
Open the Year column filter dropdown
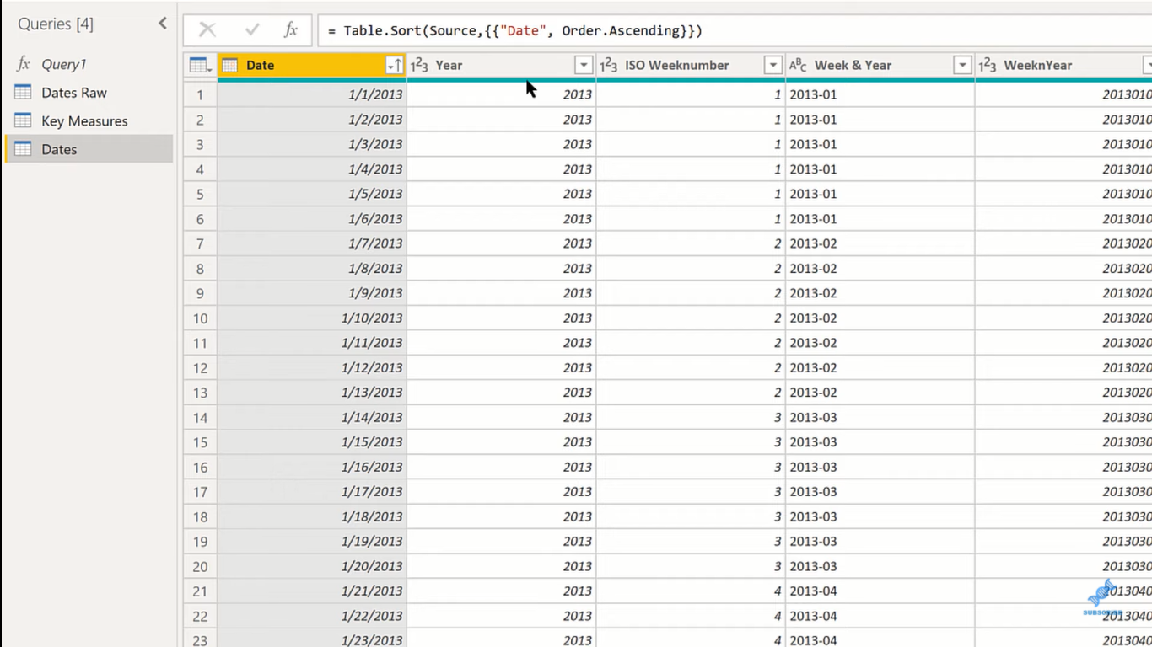pos(584,65)
